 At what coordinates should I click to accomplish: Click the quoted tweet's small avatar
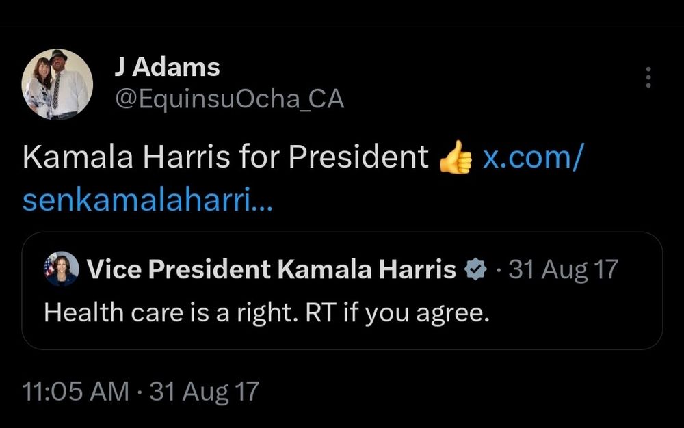coord(60,269)
